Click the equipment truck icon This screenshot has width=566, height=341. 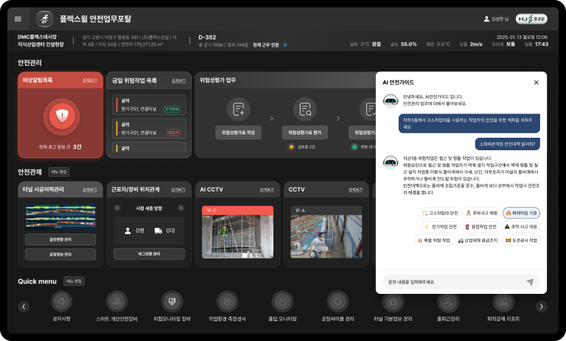click(158, 231)
